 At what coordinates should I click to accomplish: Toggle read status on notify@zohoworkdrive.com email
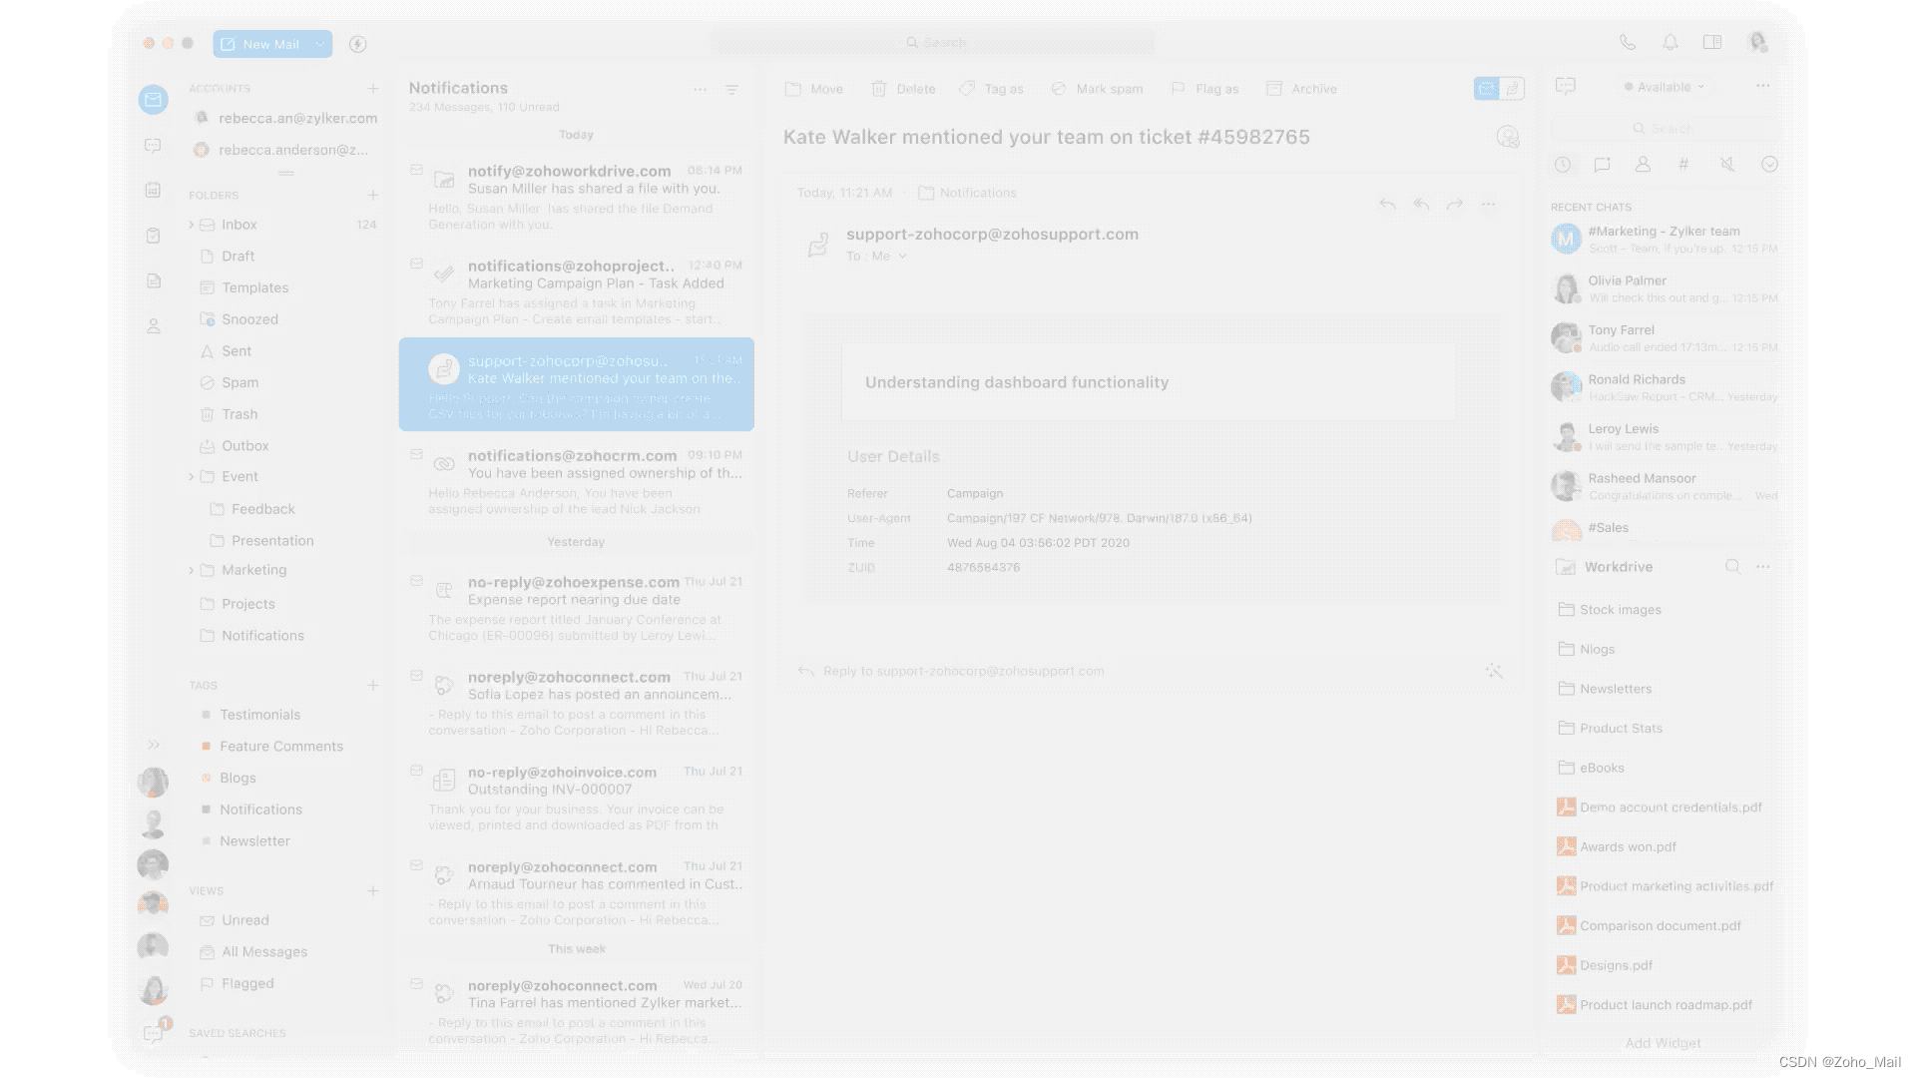[416, 170]
